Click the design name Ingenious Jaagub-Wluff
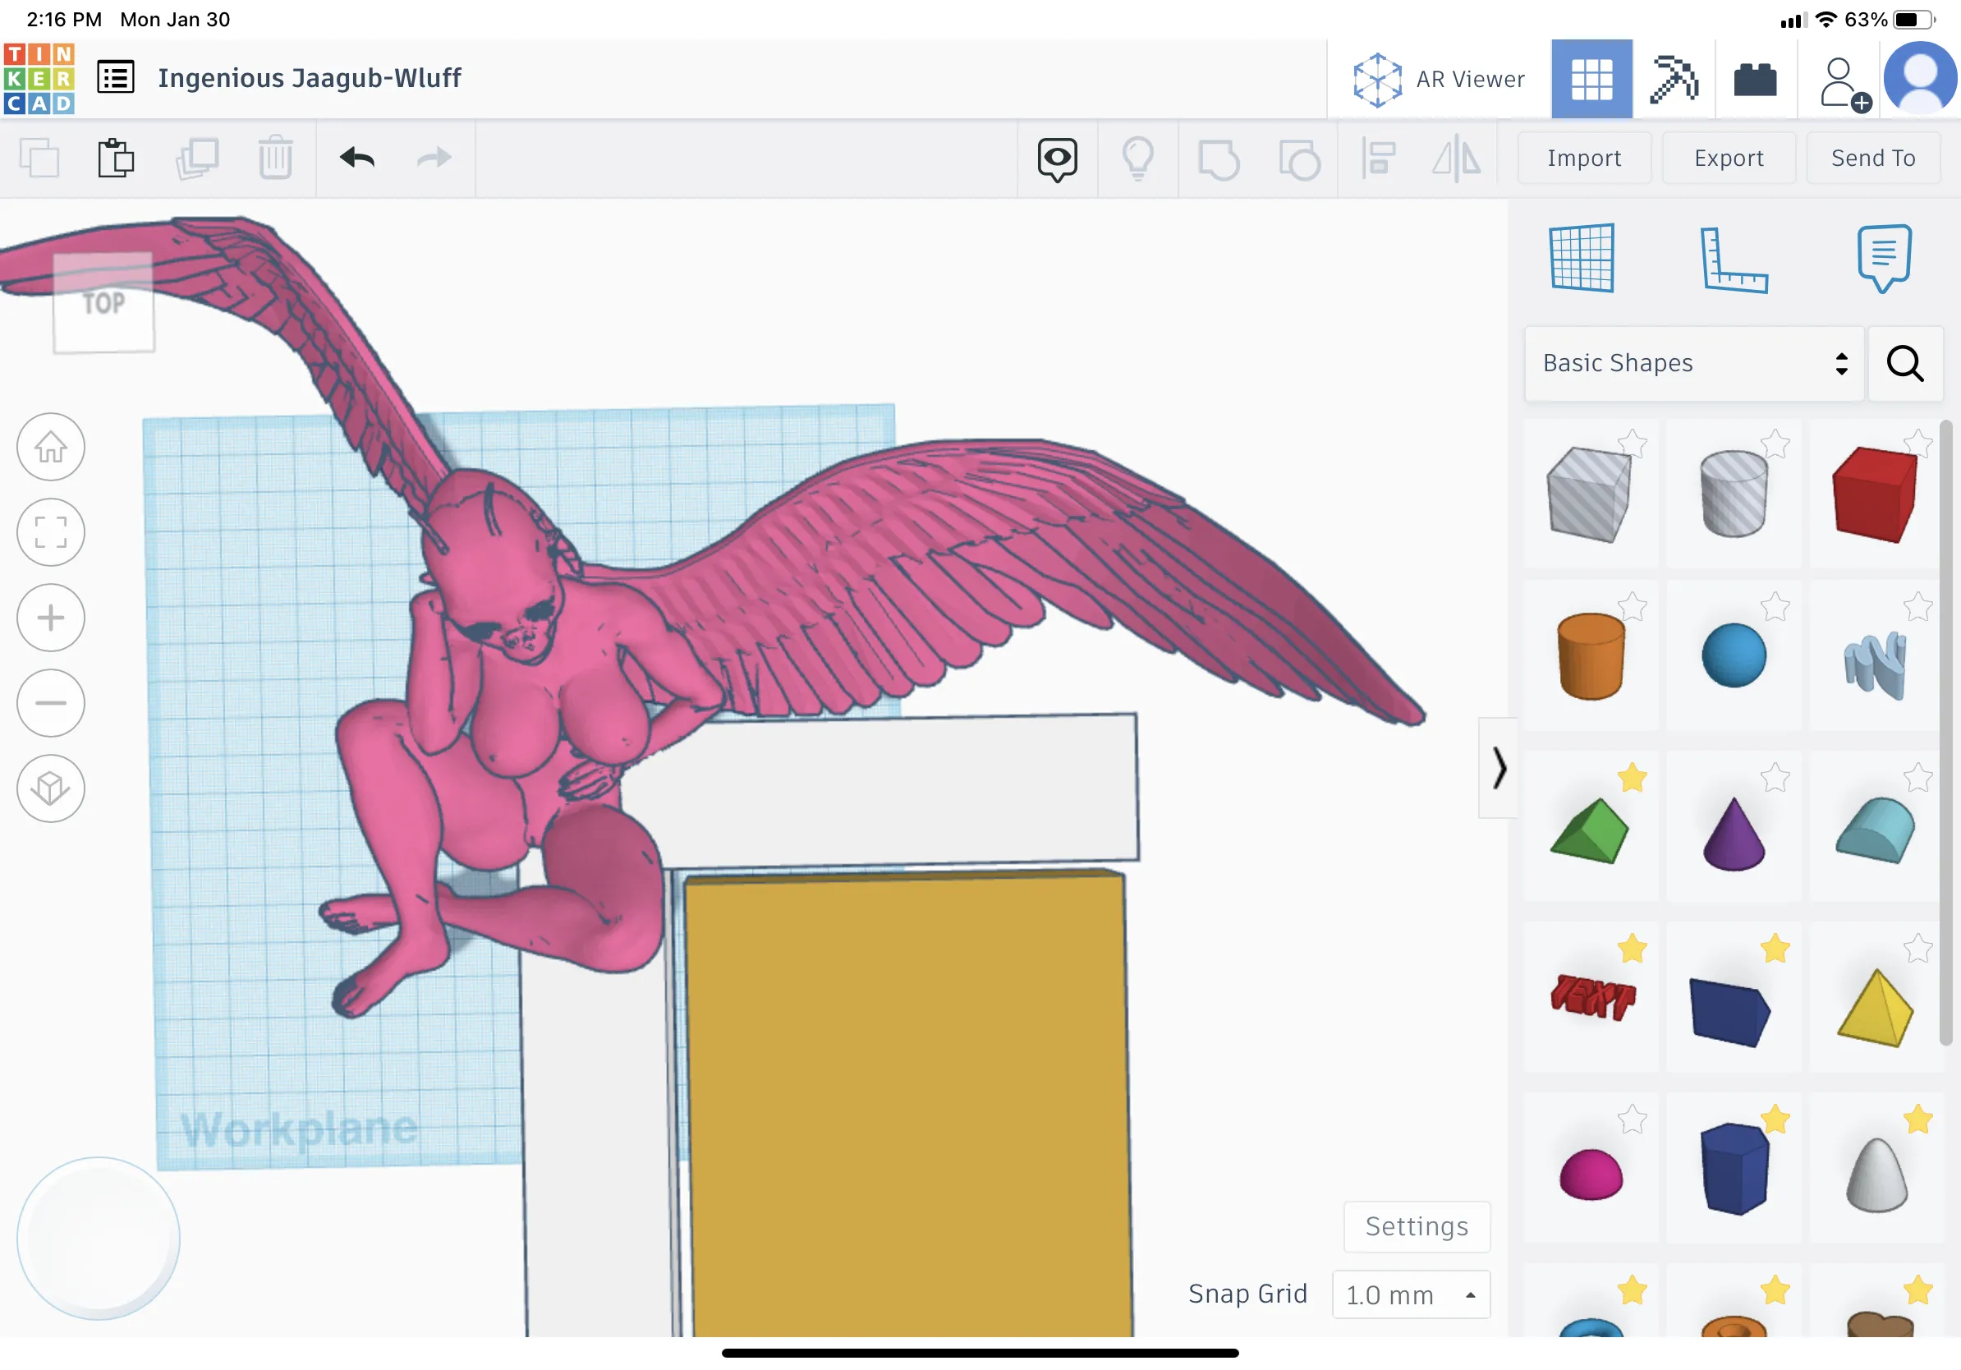The height and width of the screenshot is (1370, 1961). (310, 79)
